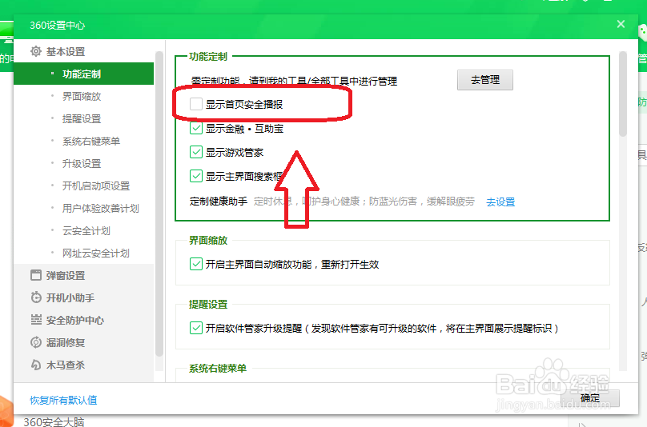Click the icon beside 漏洞修复
This screenshot has height=427, width=647.
point(36,342)
